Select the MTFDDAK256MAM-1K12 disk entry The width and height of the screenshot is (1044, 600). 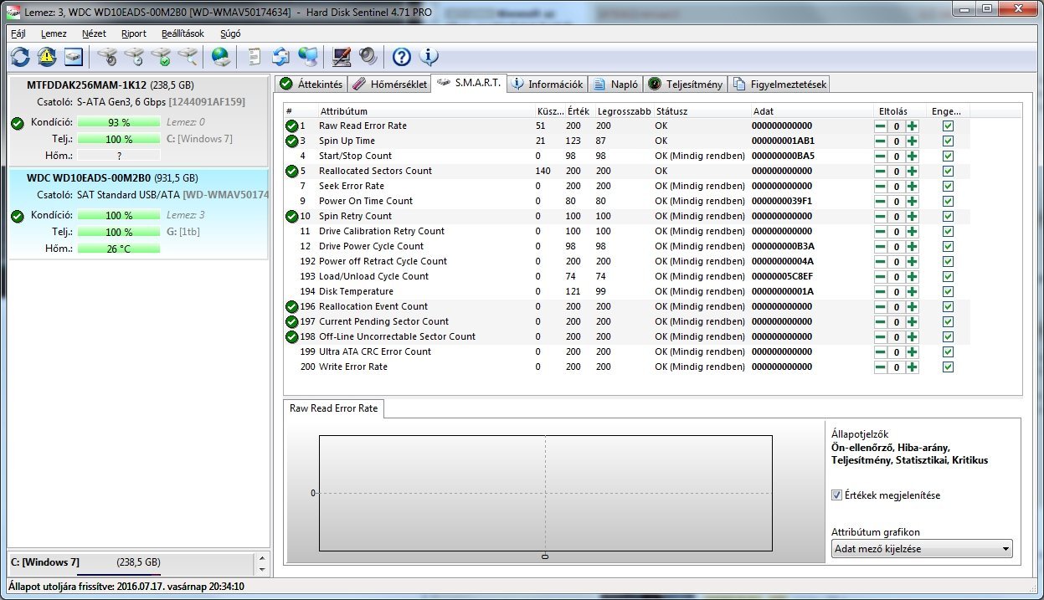137,121
